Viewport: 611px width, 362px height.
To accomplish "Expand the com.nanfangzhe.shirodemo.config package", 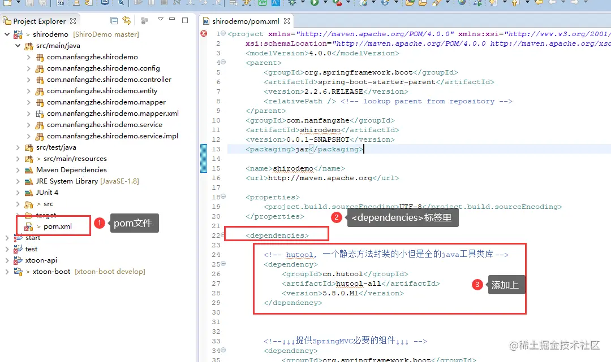I will 28,68.
